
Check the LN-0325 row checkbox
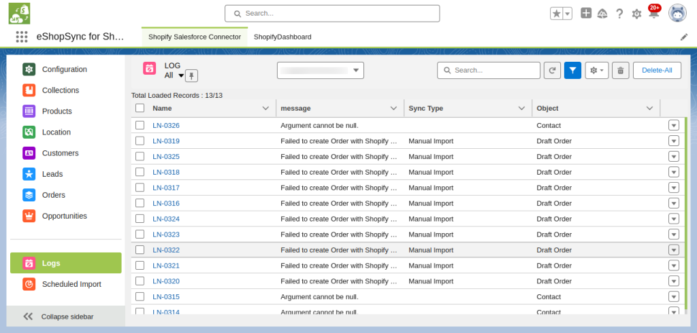[140, 156]
